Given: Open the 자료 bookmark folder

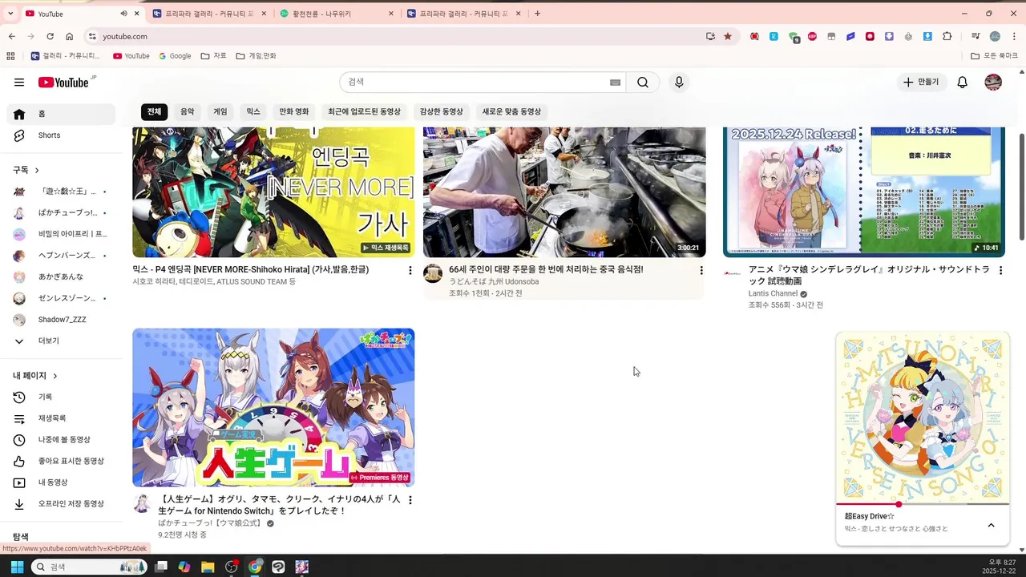Looking at the screenshot, I should (x=214, y=56).
